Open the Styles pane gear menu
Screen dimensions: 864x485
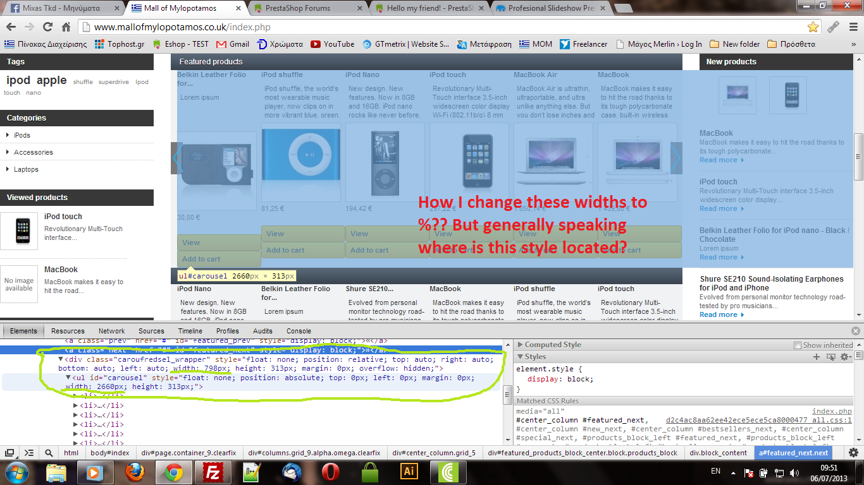click(845, 357)
